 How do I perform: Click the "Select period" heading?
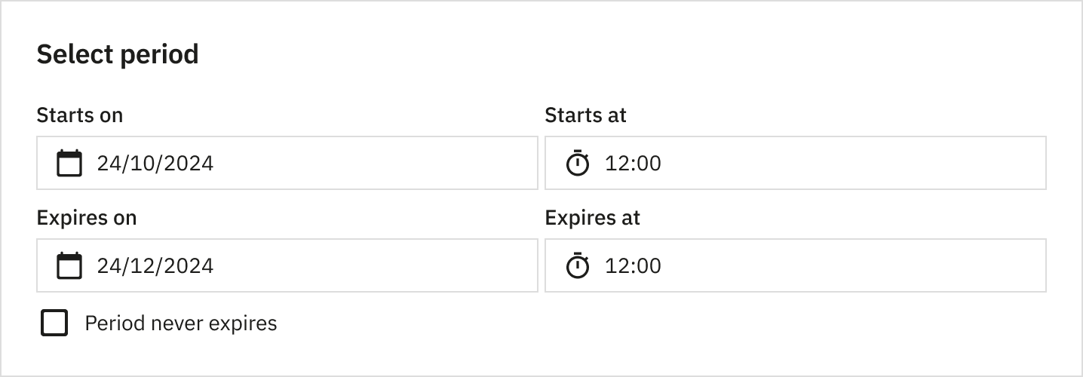(x=118, y=54)
